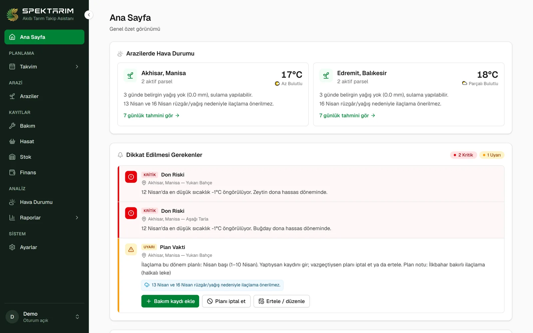This screenshot has height=333, width=533.
Task: Open Hava Durumu analysis page
Action: tap(44, 202)
